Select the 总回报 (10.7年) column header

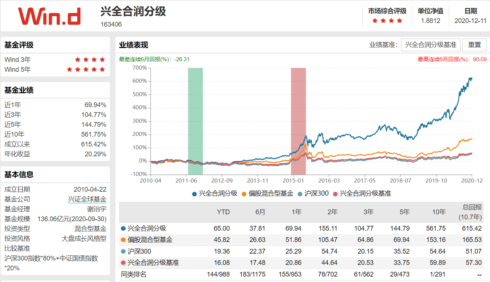pyautogui.click(x=470, y=212)
